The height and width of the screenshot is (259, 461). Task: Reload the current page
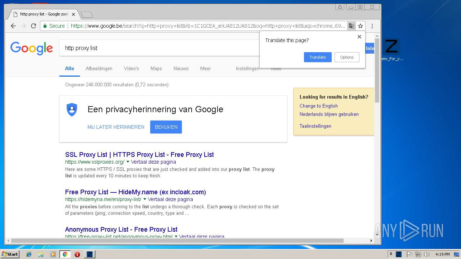click(x=33, y=26)
